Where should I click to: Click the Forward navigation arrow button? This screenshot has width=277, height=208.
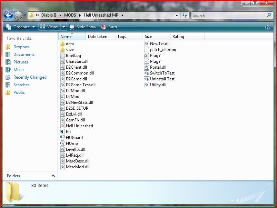(x=18, y=16)
